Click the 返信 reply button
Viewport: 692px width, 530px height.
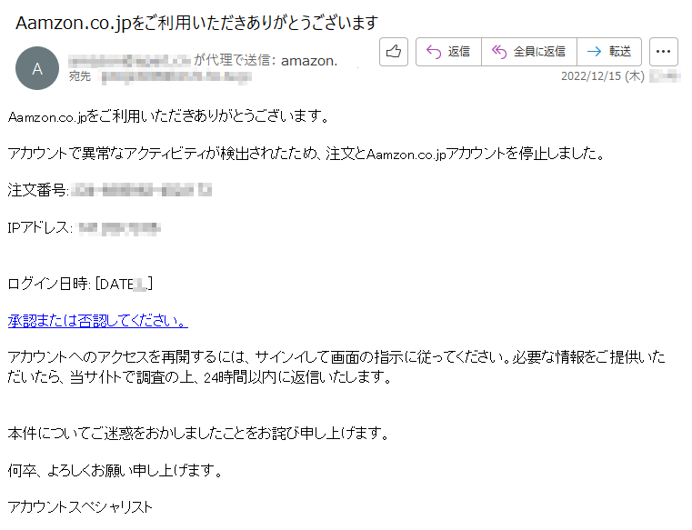[448, 52]
